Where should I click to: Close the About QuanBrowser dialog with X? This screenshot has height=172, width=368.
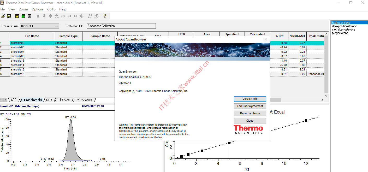tap(266, 39)
